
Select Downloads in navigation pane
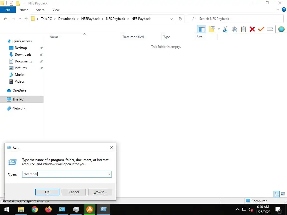23,55
